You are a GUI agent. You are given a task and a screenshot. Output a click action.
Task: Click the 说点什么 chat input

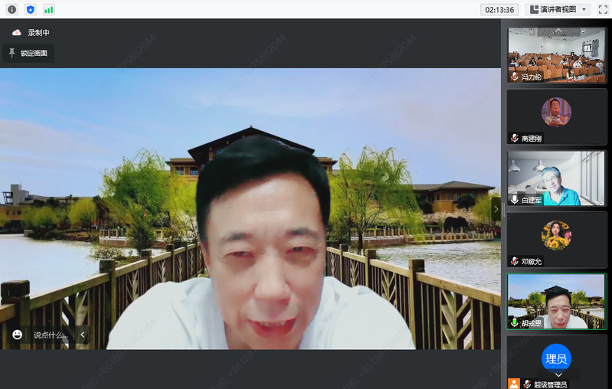51,335
